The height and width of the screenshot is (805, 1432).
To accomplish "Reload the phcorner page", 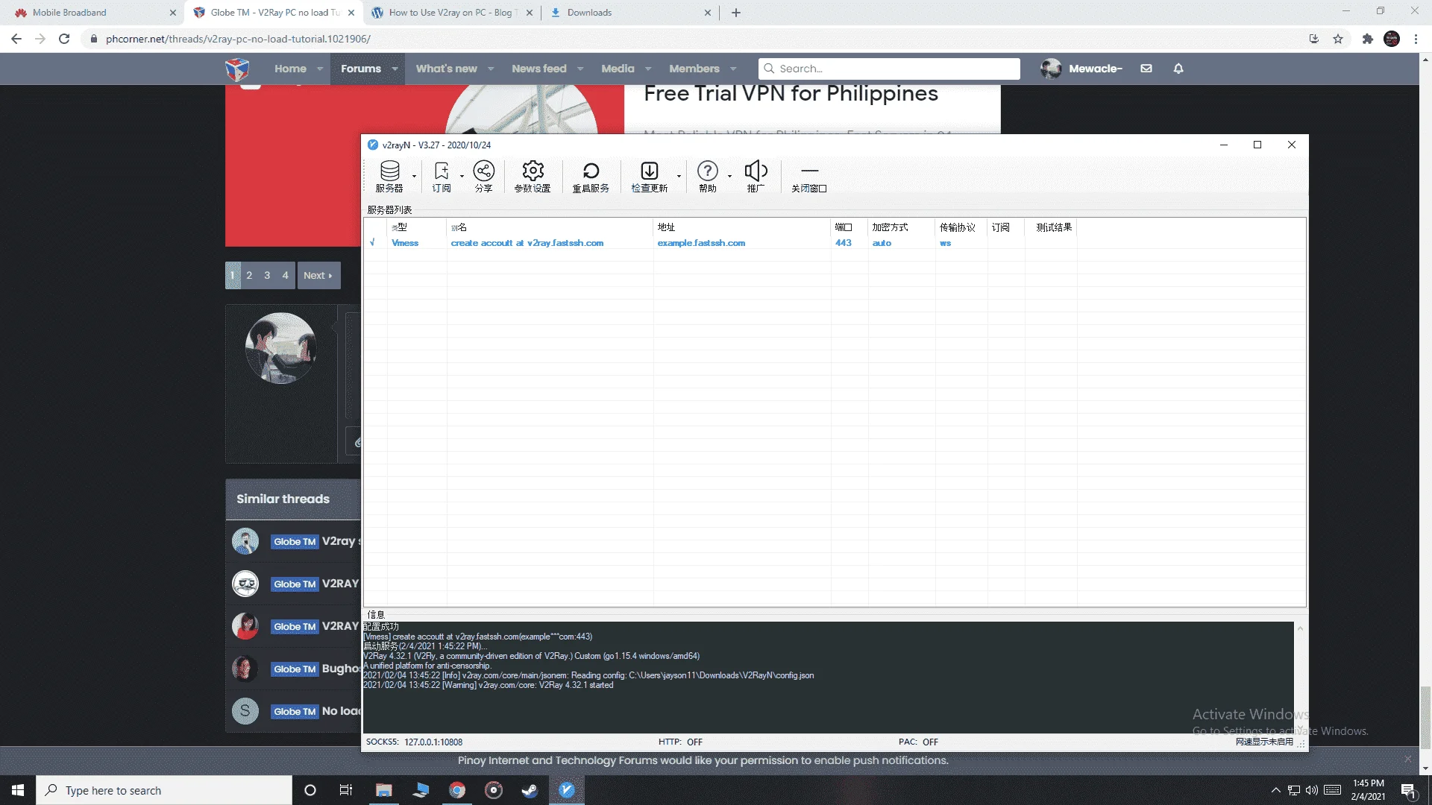I will pos(64,39).
